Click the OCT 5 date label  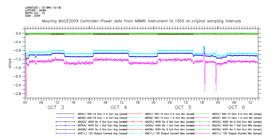click(183, 107)
